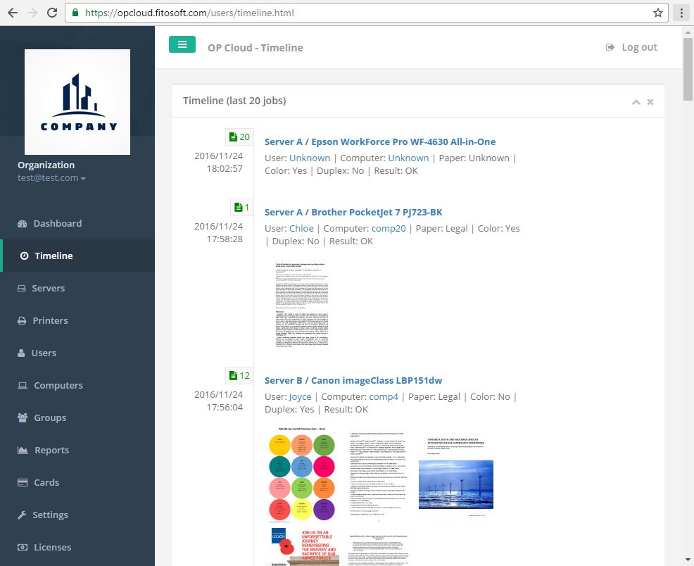Open the Dashboard menu item
The width and height of the screenshot is (694, 566).
point(77,223)
